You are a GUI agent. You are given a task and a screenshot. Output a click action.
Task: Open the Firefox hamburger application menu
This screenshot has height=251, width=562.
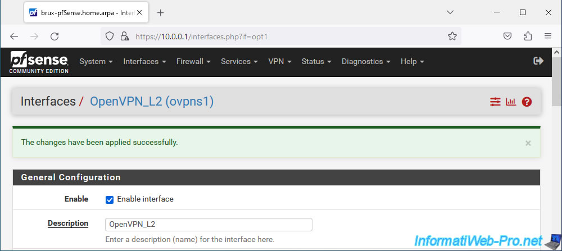click(547, 36)
